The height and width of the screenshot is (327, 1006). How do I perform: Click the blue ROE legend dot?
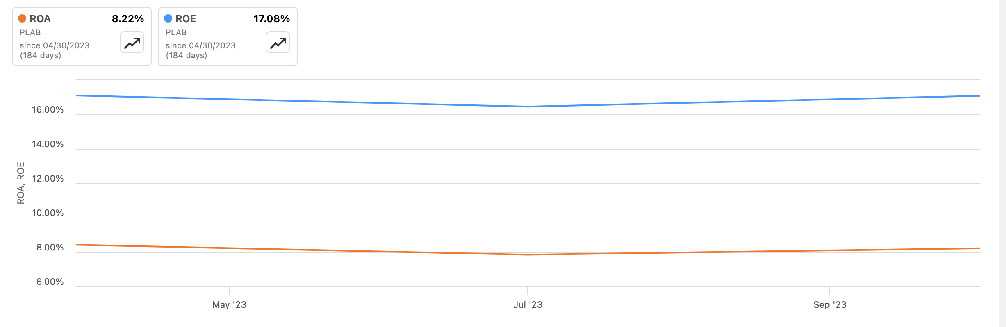(x=168, y=18)
